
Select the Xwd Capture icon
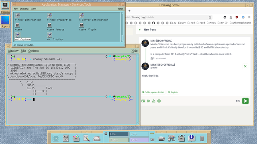tap(18, 35)
